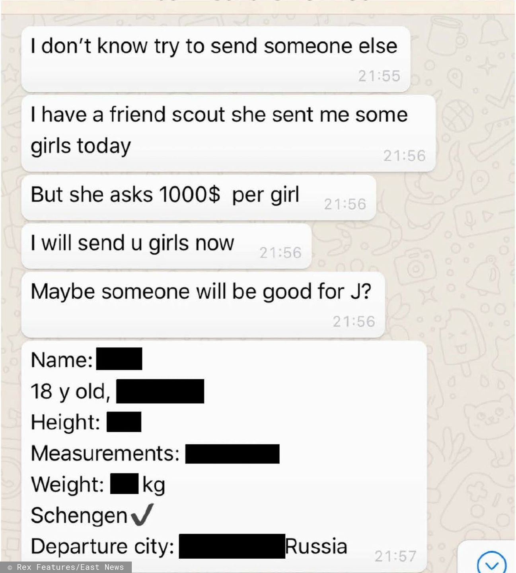Click the blacked-out Weight number before kg
516x573 pixels.
[125, 483]
